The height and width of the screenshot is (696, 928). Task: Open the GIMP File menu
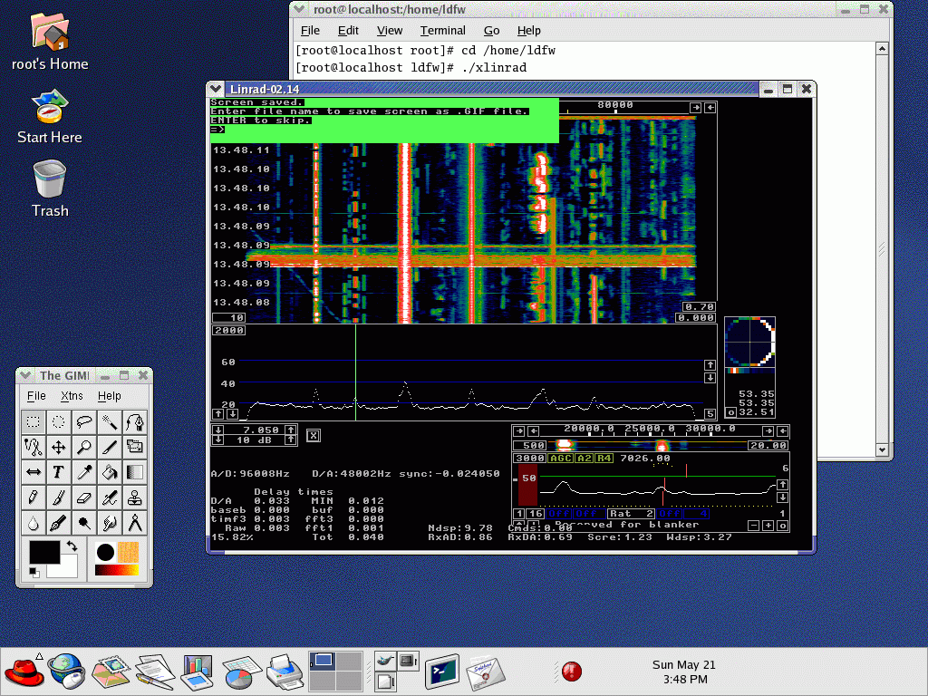click(36, 396)
